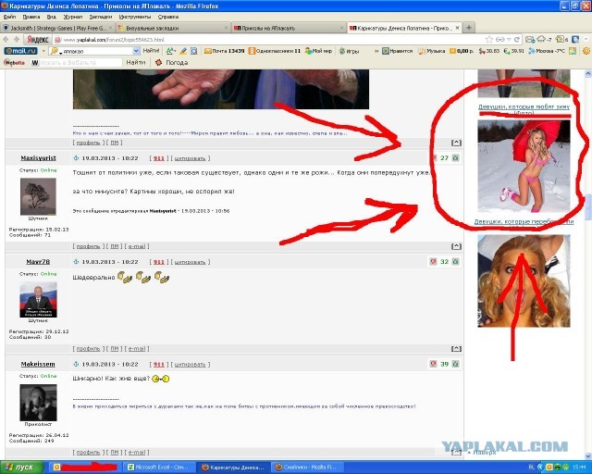Image resolution: width=592 pixels, height=474 pixels.
Task: Open the address bar history dropdown
Action: pyautogui.click(x=509, y=40)
